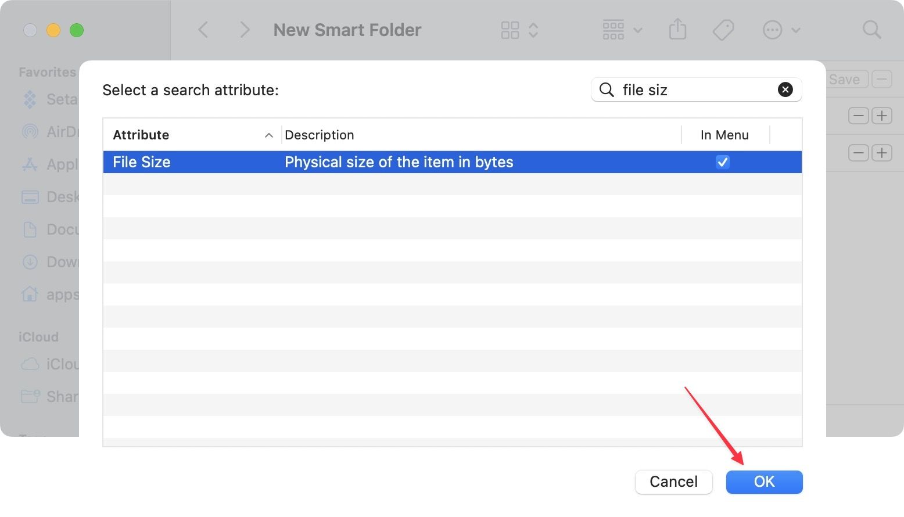Click the In Menu column header
Screen dimensions: 904x517
tap(724, 135)
